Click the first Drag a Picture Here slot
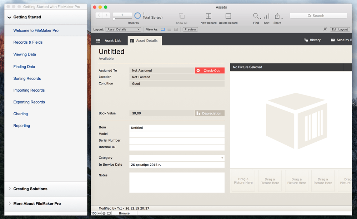This screenshot has height=219, width=357. pos(243,181)
